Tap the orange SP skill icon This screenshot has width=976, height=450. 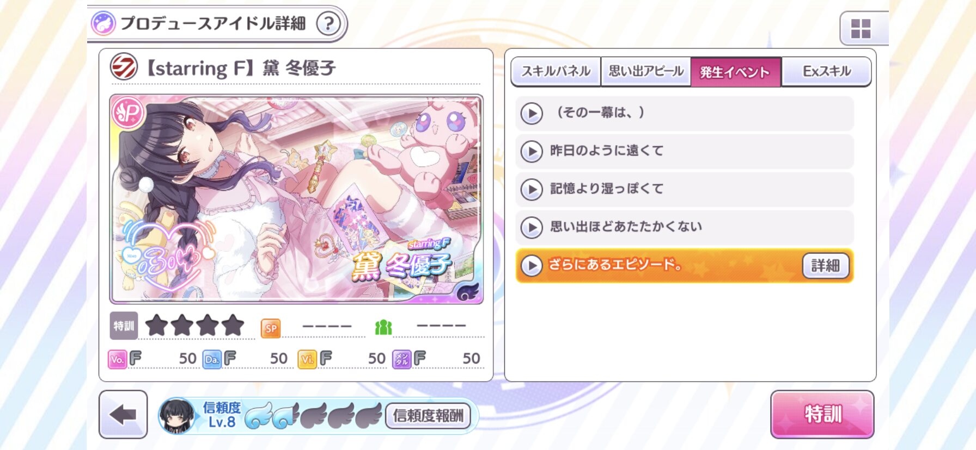(271, 328)
